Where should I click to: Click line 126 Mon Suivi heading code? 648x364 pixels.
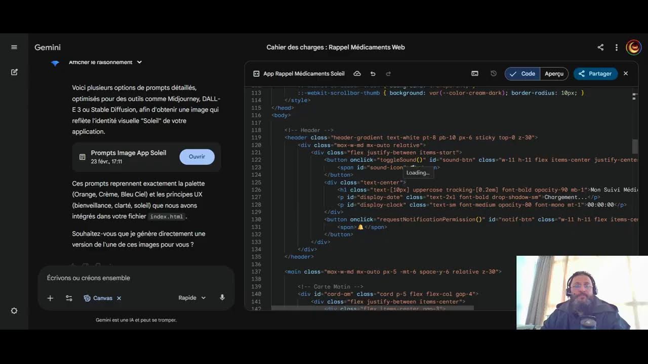click(x=488, y=190)
